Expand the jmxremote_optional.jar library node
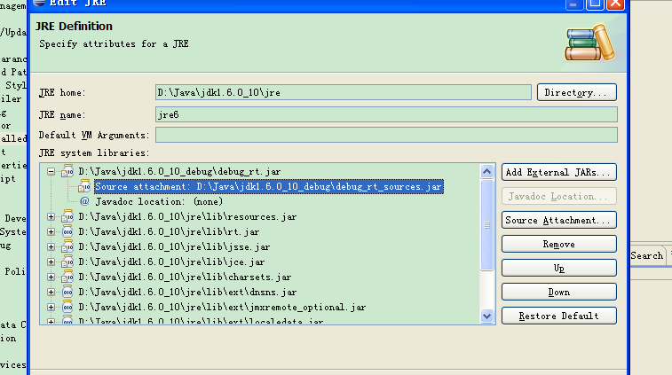Screen dimensions: 672x375 coord(51,308)
